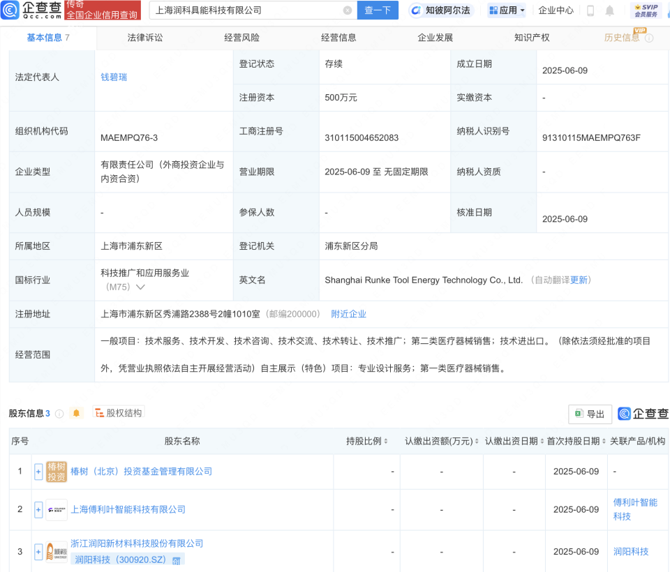Select taxpayer ID 91310115MAEMPQ763F

pos(591,137)
